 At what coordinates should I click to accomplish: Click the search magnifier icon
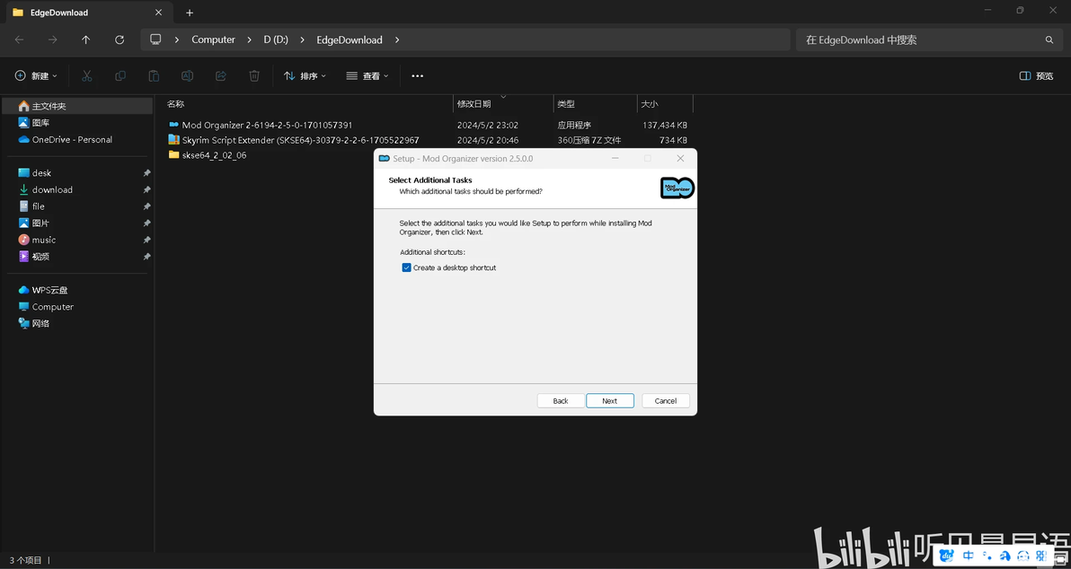point(1049,39)
